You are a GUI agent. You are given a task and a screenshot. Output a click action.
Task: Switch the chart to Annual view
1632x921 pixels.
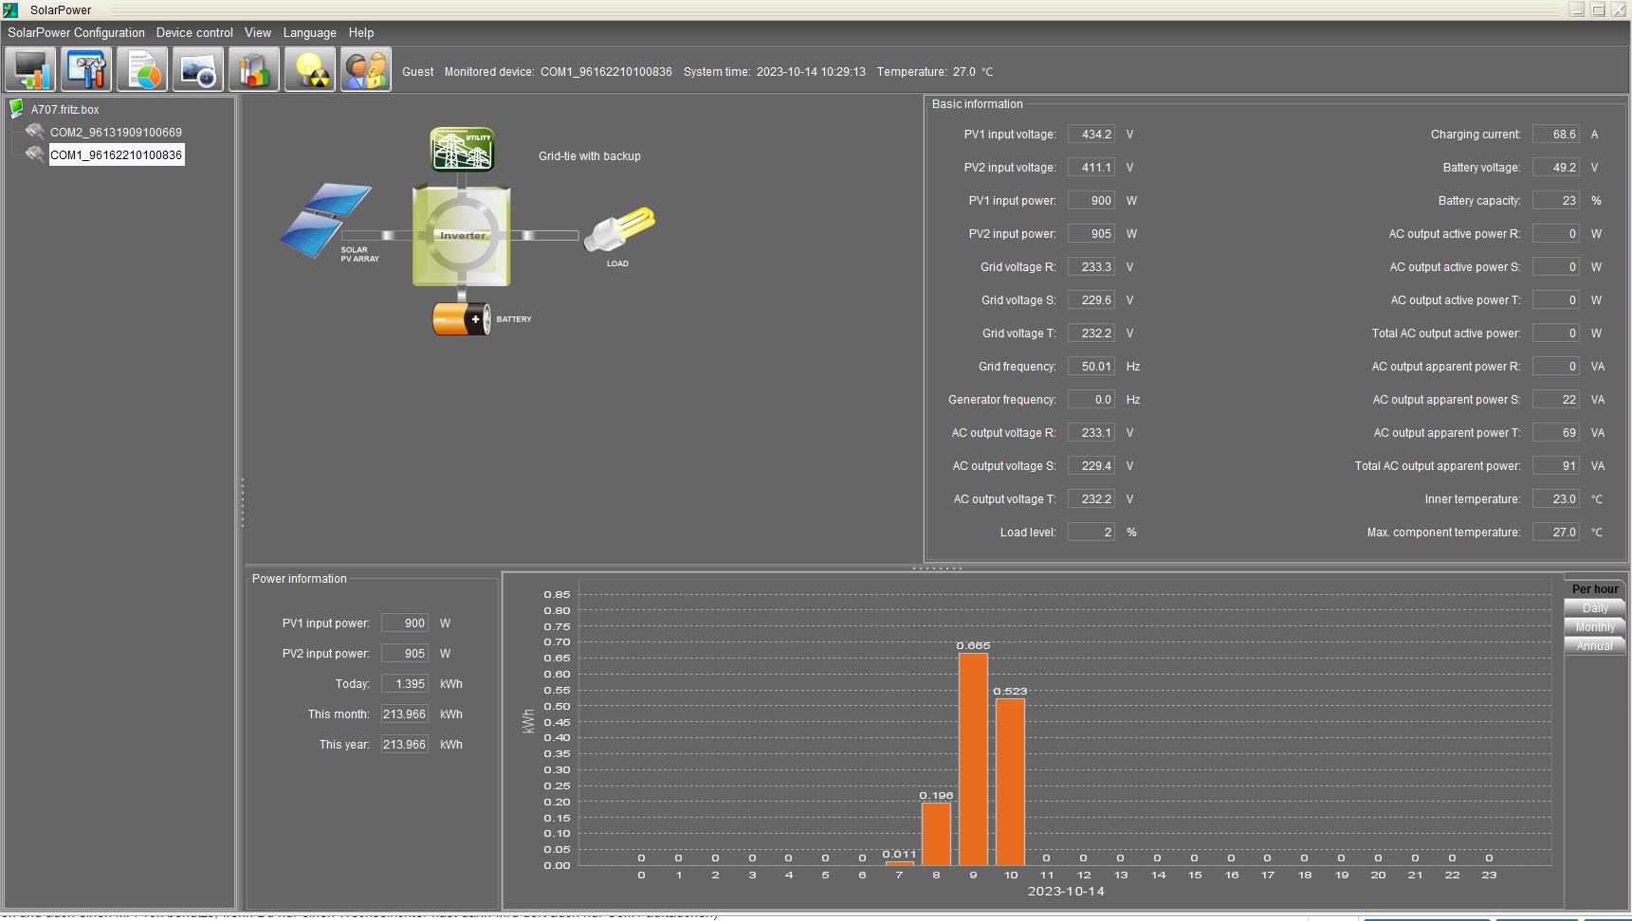1594,646
